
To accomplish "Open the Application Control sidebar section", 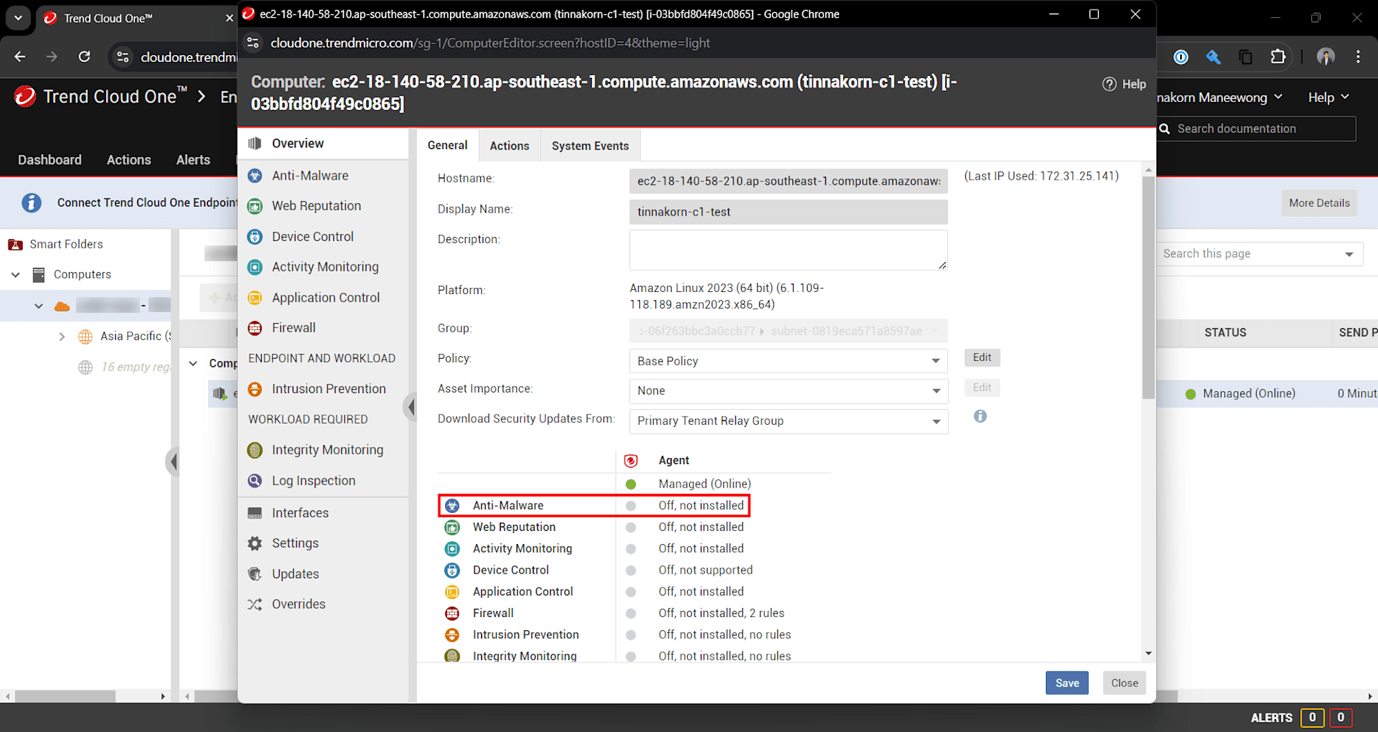I will [x=325, y=297].
